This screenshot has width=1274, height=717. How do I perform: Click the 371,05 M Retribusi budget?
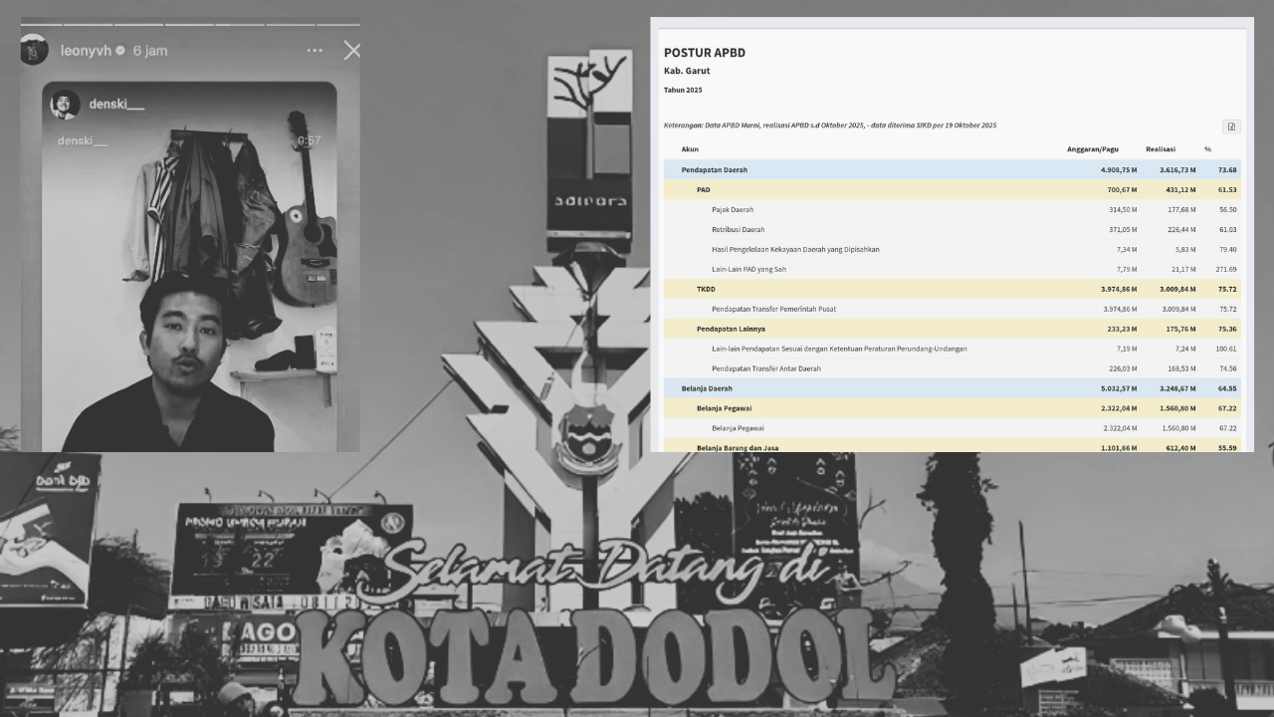[x=1123, y=230]
